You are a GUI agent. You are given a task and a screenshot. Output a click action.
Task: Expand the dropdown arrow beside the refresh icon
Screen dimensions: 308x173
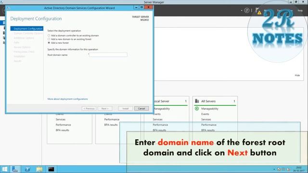[x=242, y=11]
